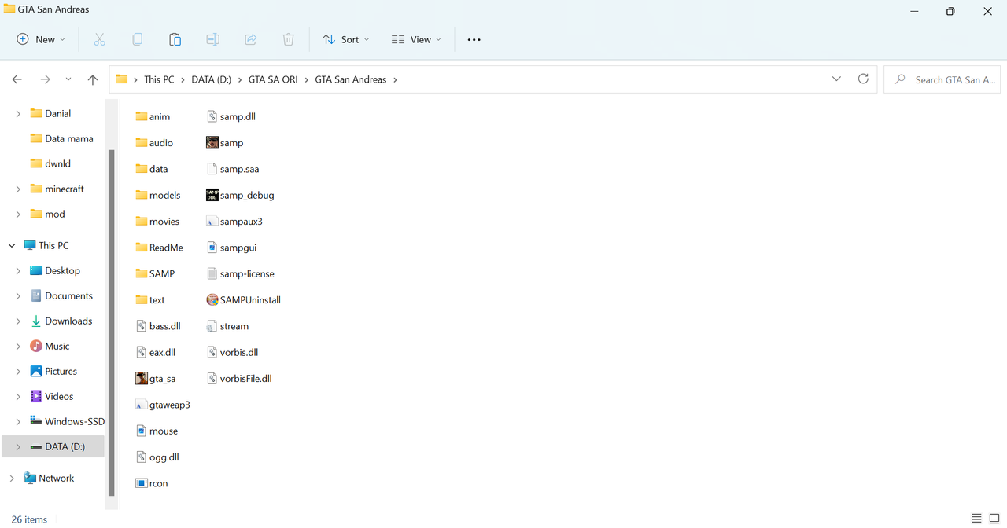
Task: Select the audio folder
Action: coord(154,143)
